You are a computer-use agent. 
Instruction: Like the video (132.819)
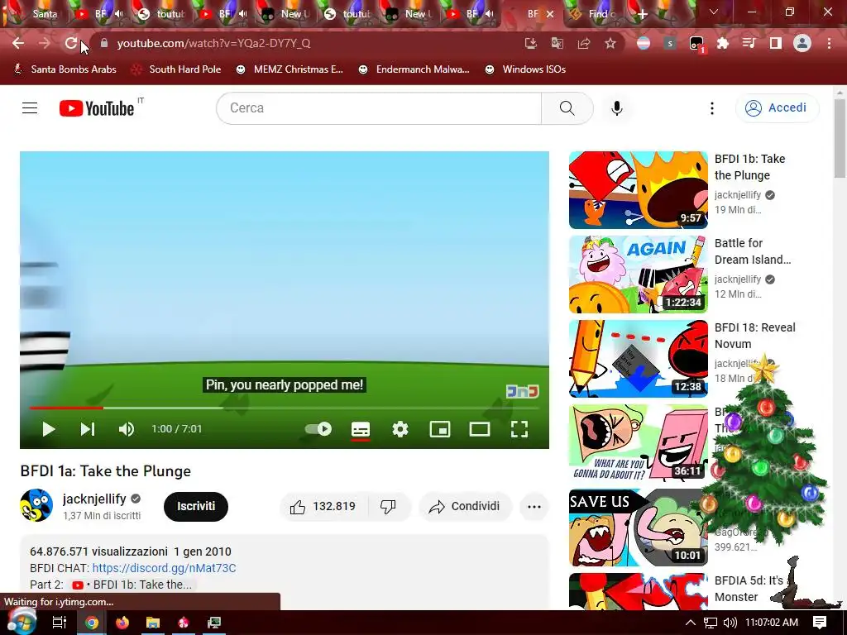323,507
